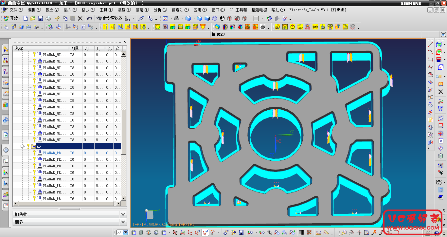Viewport: 447px width, 237px height.
Task: Click the New file icon
Action: click(26, 18)
